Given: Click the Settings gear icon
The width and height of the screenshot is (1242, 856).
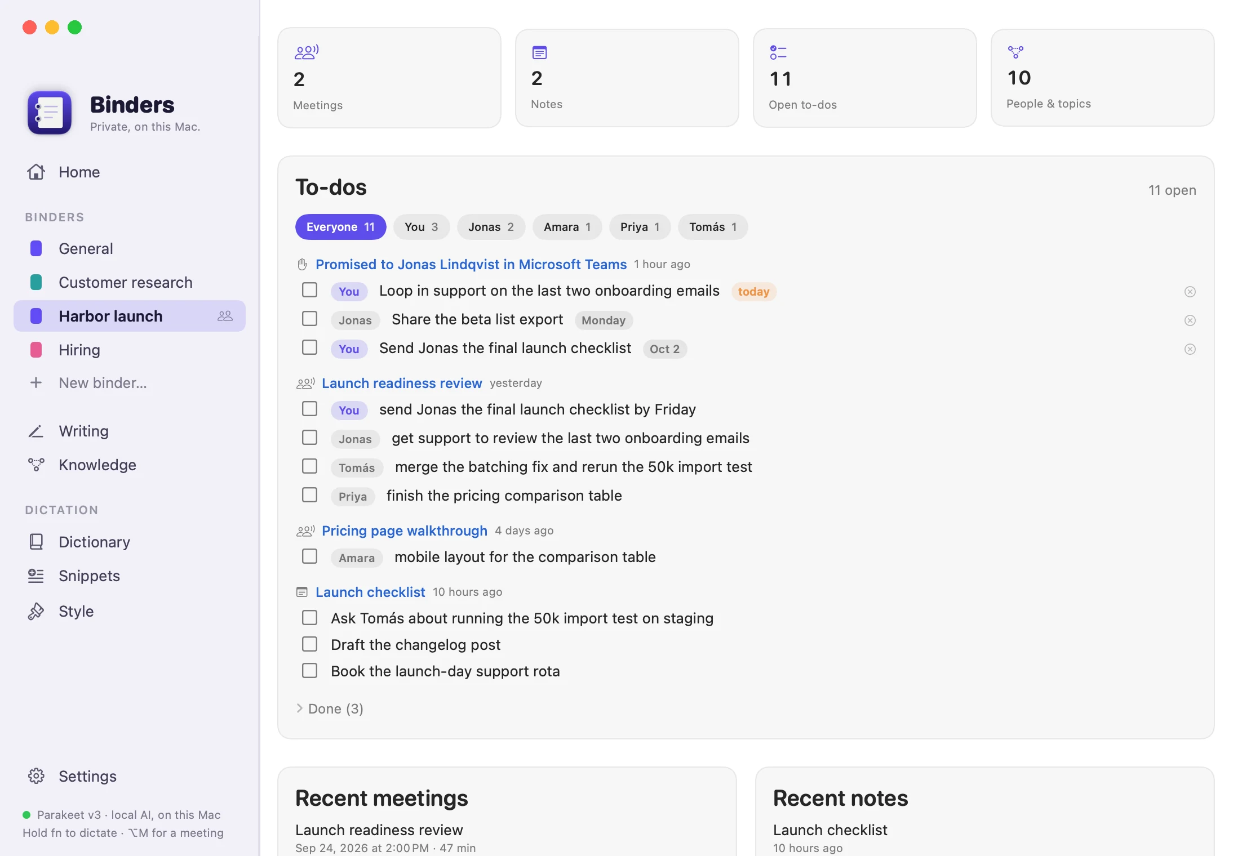Looking at the screenshot, I should tap(36, 776).
